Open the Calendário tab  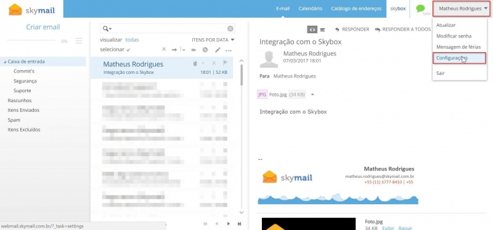(x=311, y=9)
